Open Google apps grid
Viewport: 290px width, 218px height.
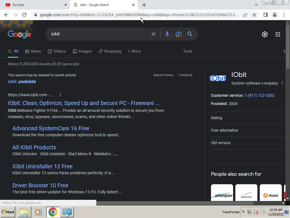coord(278,34)
